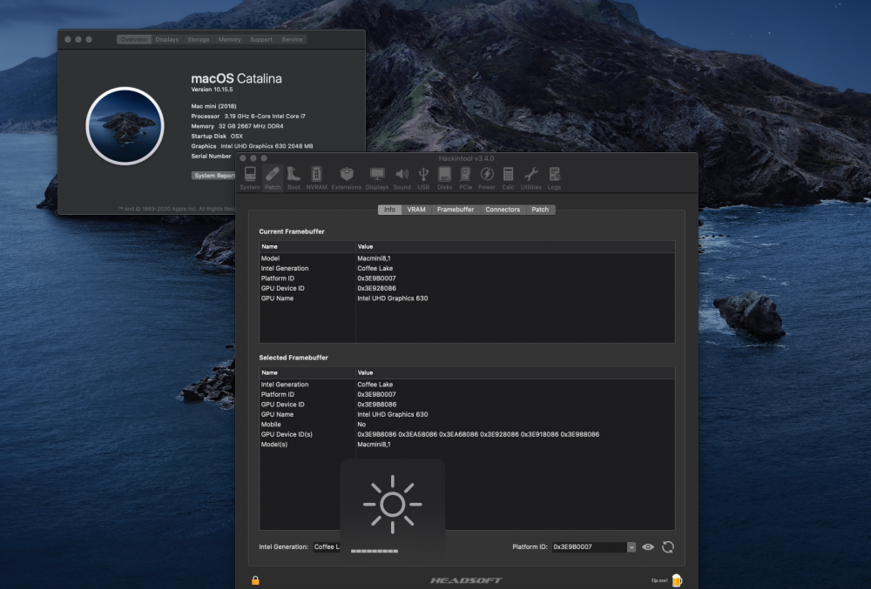Image resolution: width=871 pixels, height=589 pixels.
Task: Switch to the Patch tab in segmented control
Action: tap(540, 210)
